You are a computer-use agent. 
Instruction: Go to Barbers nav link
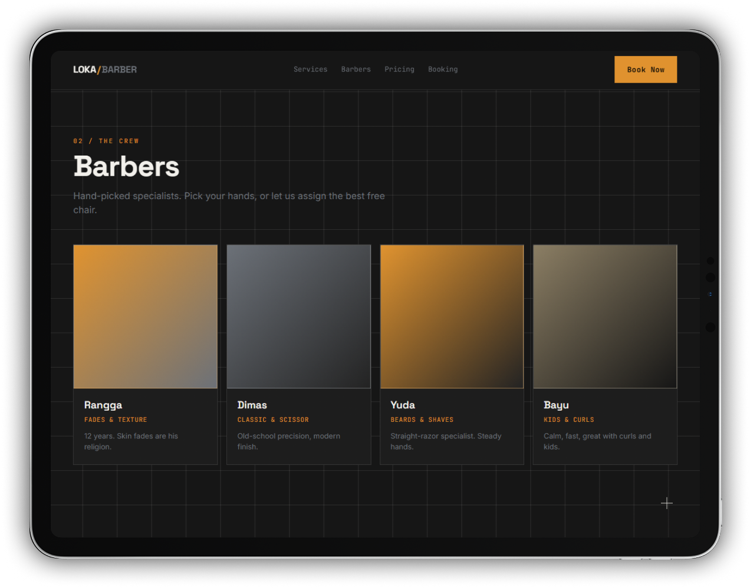356,70
